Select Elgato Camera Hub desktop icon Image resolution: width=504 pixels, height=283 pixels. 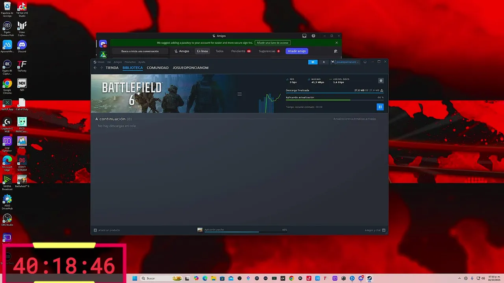pyautogui.click(x=7, y=29)
